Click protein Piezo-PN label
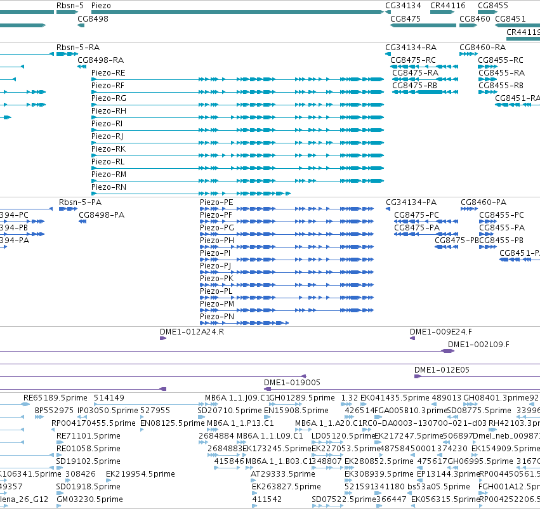This screenshot has height=509, width=540. coord(217,317)
